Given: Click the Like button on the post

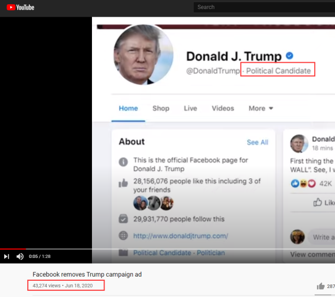Looking at the screenshot, I should point(324,202).
